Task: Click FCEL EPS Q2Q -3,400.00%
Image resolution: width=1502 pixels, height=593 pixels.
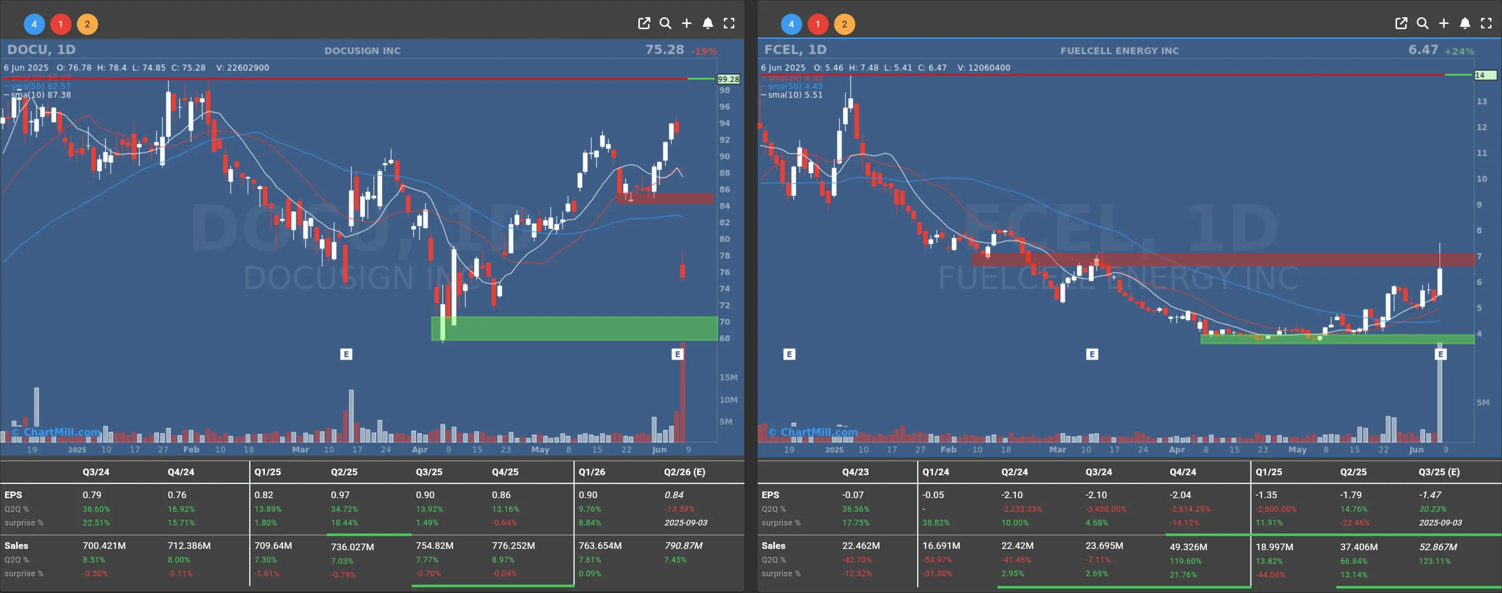Action: coord(1105,509)
